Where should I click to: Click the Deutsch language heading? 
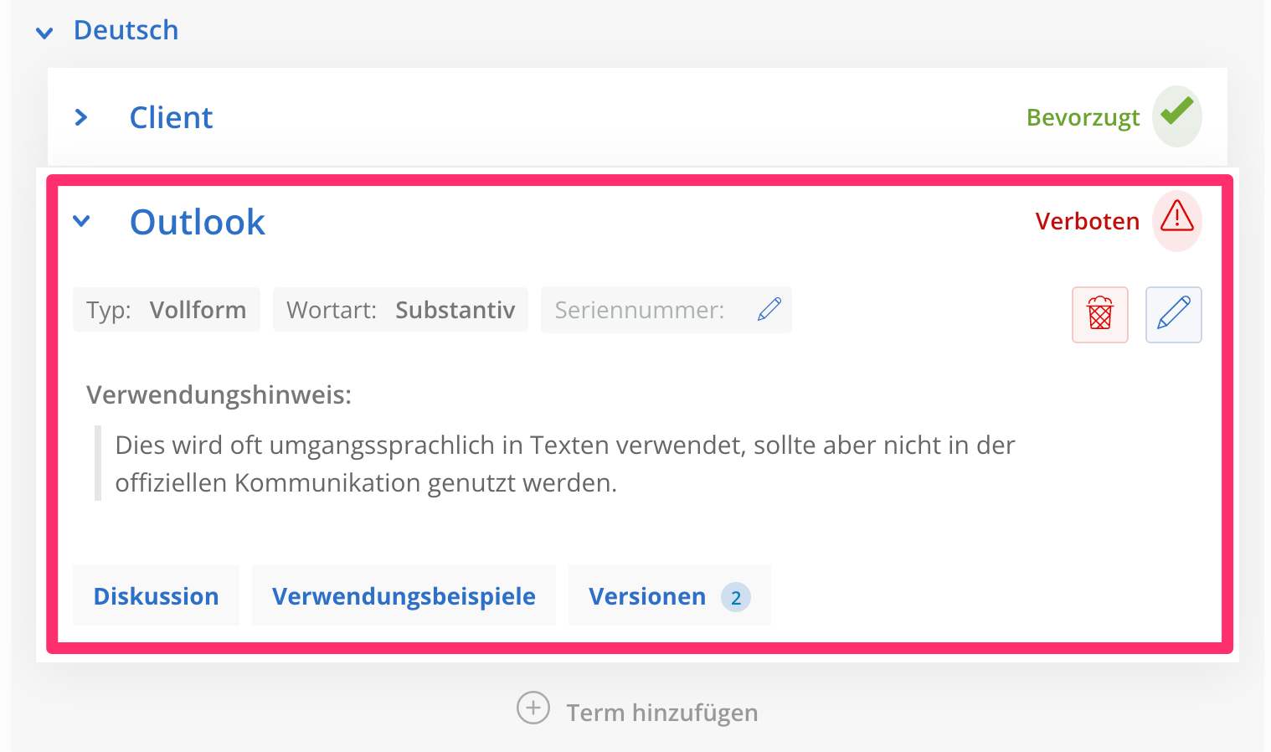[x=126, y=30]
